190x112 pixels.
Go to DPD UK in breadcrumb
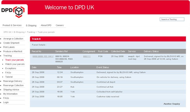[8, 32]
